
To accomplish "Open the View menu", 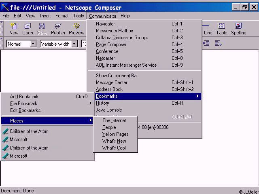I will click(x=31, y=16).
